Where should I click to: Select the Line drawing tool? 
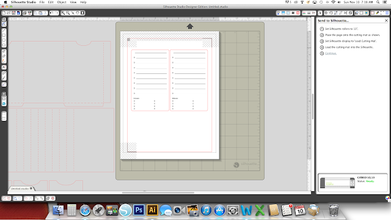tap(4, 31)
